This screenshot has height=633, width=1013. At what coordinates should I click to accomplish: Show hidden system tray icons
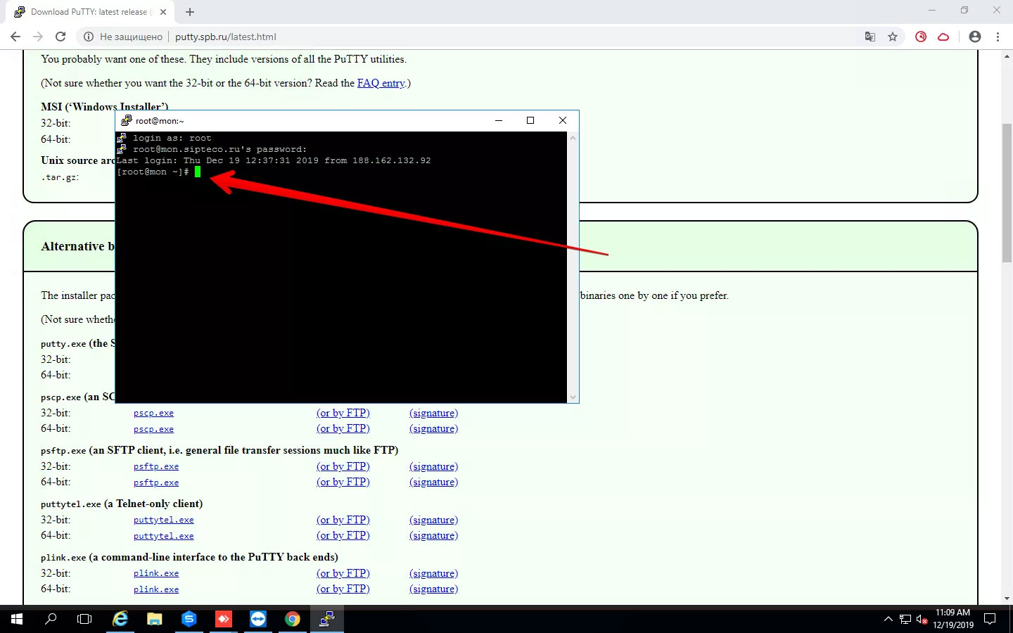pos(888,619)
